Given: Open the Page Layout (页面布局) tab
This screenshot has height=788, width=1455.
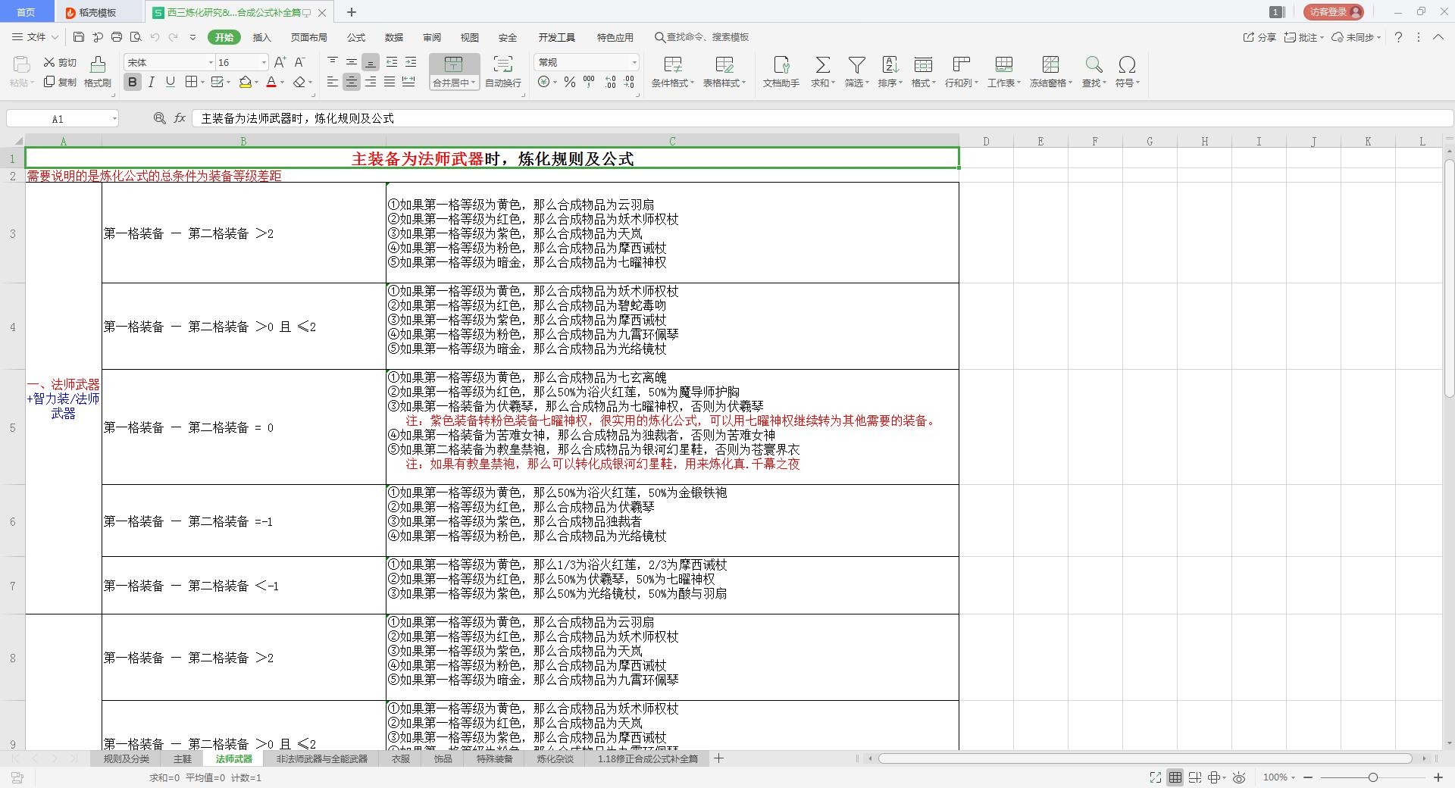Looking at the screenshot, I should [x=308, y=37].
